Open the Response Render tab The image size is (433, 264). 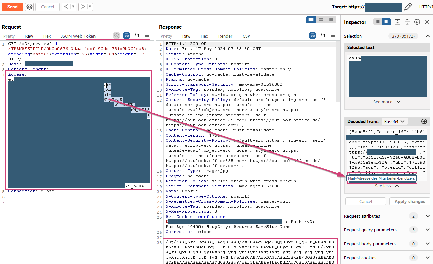(x=225, y=36)
